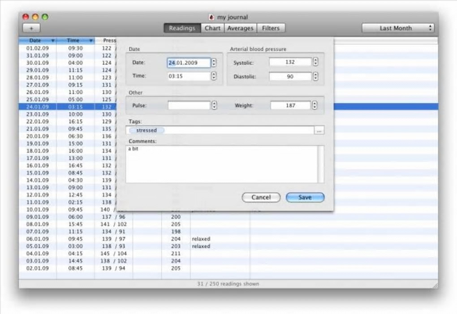
Task: Select the 28.01.09 date cell
Action: (x=38, y=77)
